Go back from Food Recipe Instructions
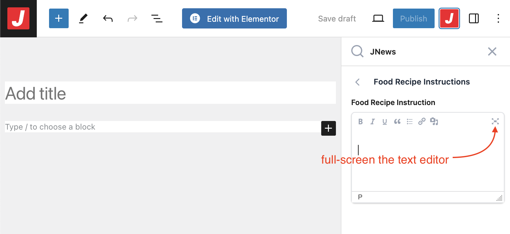Image resolution: width=510 pixels, height=234 pixels. coord(357,82)
